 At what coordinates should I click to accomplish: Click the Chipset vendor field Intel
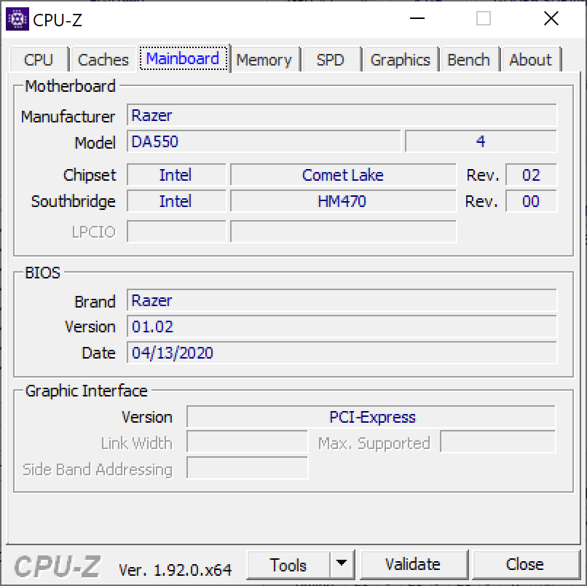click(x=176, y=175)
